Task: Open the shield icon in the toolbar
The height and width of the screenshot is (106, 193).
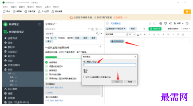Action: [14, 11]
